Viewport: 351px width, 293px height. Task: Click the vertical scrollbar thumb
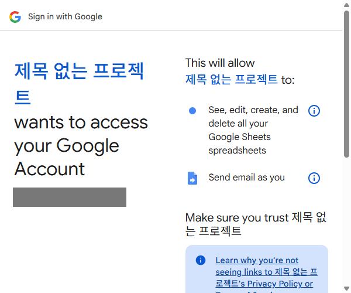pos(346,84)
